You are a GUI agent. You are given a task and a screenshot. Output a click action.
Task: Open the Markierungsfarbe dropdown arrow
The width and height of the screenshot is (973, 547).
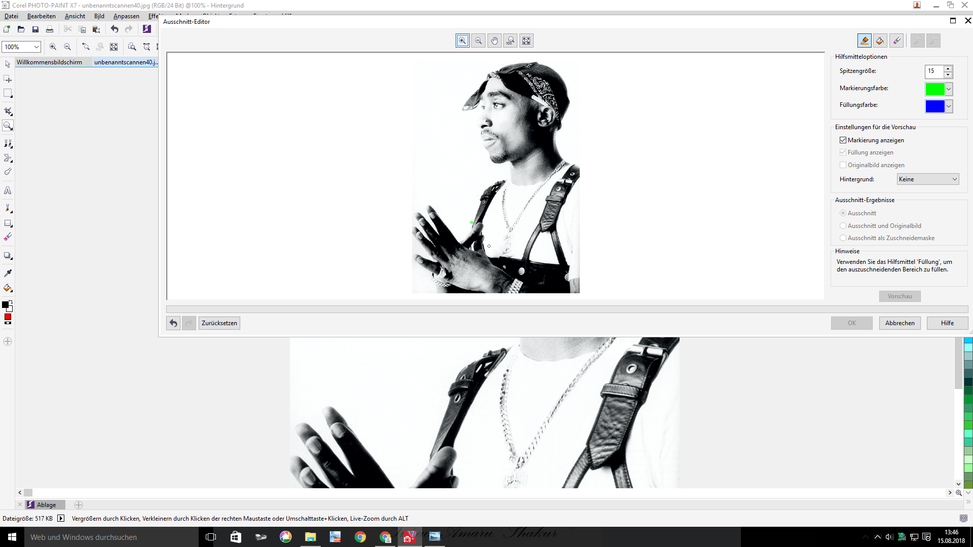[949, 89]
